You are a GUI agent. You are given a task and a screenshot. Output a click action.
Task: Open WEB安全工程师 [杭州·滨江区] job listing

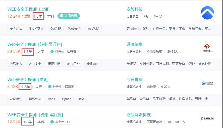pos(35,115)
